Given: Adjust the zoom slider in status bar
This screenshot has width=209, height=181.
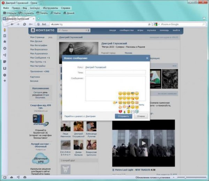Looking at the screenshot, I should pos(185,177).
